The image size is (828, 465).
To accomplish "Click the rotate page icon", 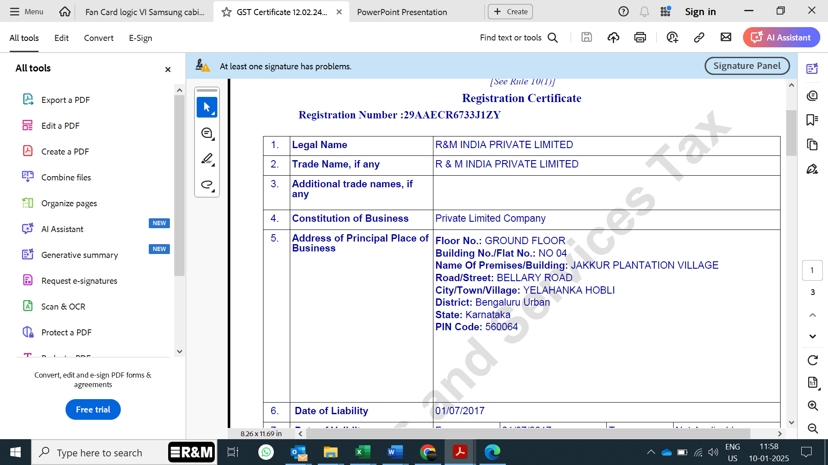I will click(812, 360).
